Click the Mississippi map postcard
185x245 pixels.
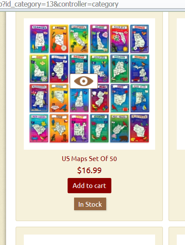pos(39,98)
